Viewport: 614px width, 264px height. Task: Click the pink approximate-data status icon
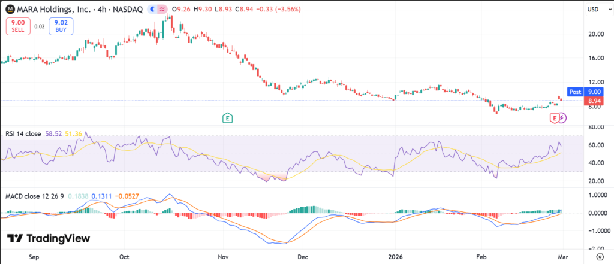163,10
